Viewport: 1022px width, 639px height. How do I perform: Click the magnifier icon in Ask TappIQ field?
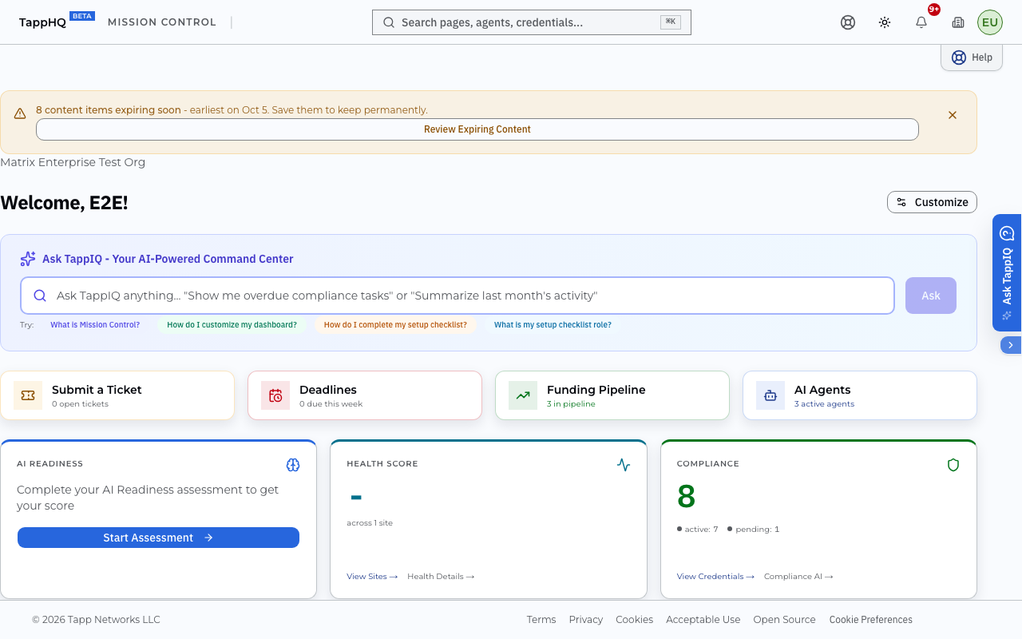[x=40, y=296]
